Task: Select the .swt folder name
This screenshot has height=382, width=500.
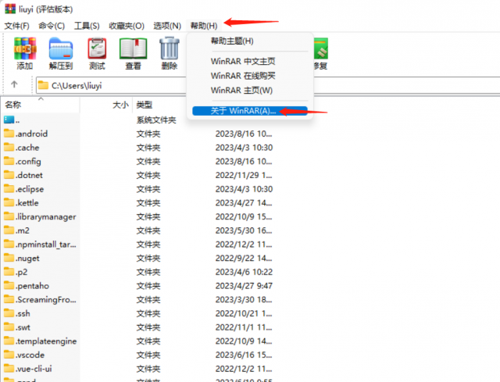Action: pos(23,327)
